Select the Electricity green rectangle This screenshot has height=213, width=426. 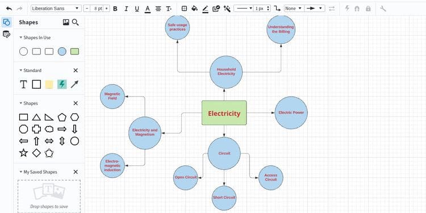point(224,113)
